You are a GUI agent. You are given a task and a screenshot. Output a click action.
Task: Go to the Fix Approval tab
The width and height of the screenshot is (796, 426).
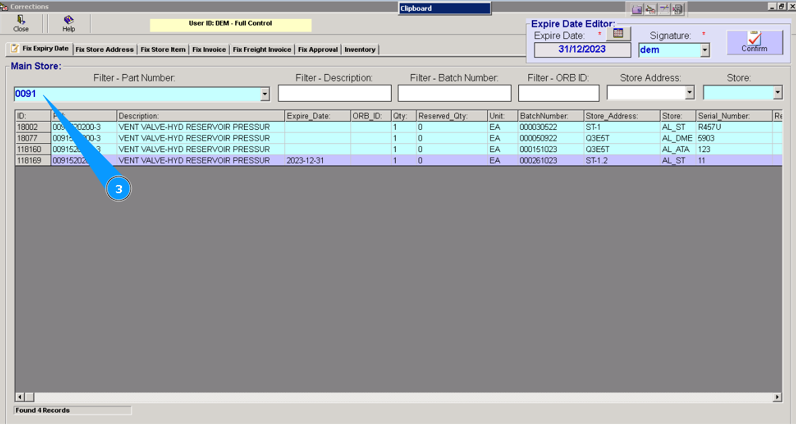coord(317,50)
